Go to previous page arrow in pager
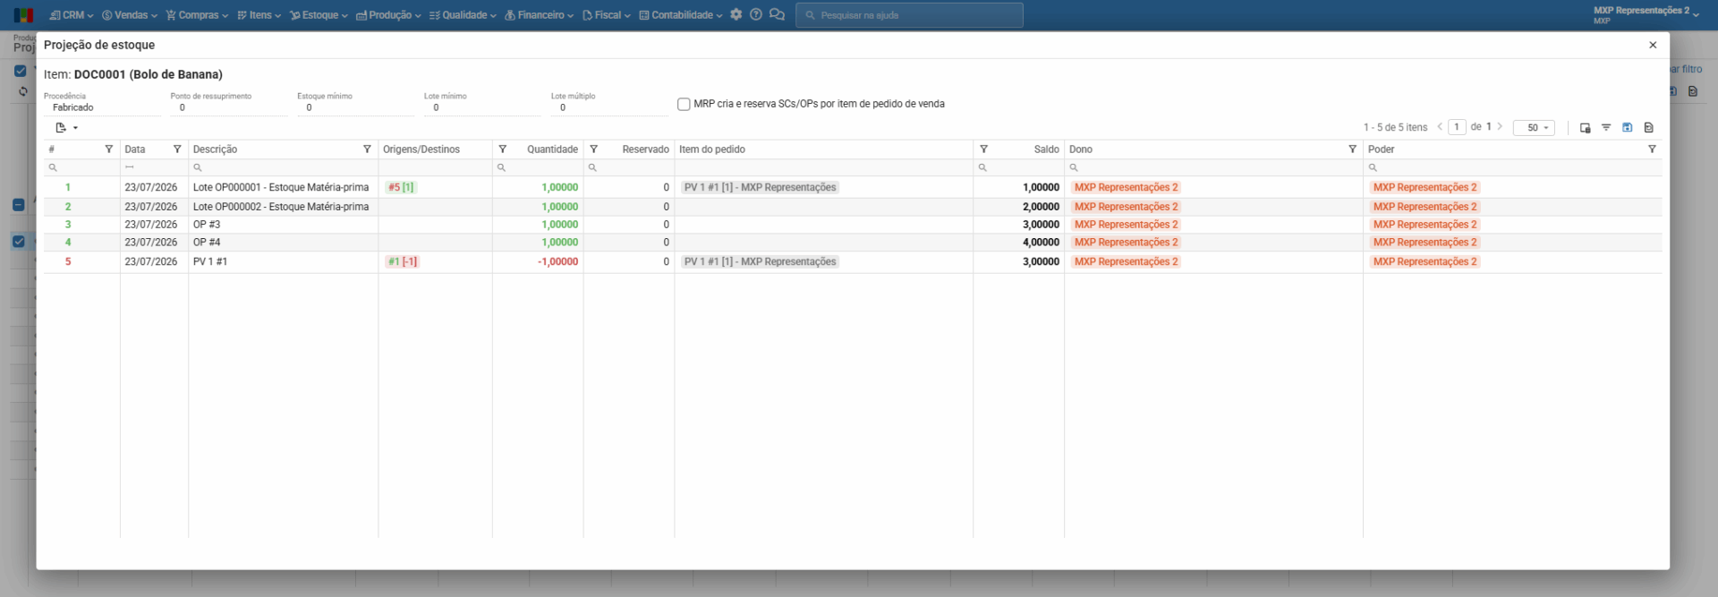Viewport: 1718px width, 597px height. [x=1440, y=127]
